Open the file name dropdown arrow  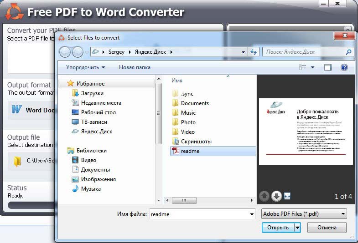tap(252, 214)
